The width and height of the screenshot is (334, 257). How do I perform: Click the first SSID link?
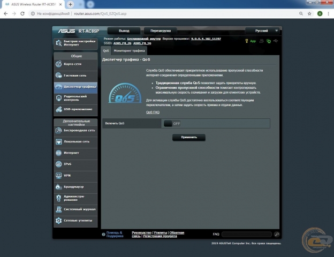(122, 43)
